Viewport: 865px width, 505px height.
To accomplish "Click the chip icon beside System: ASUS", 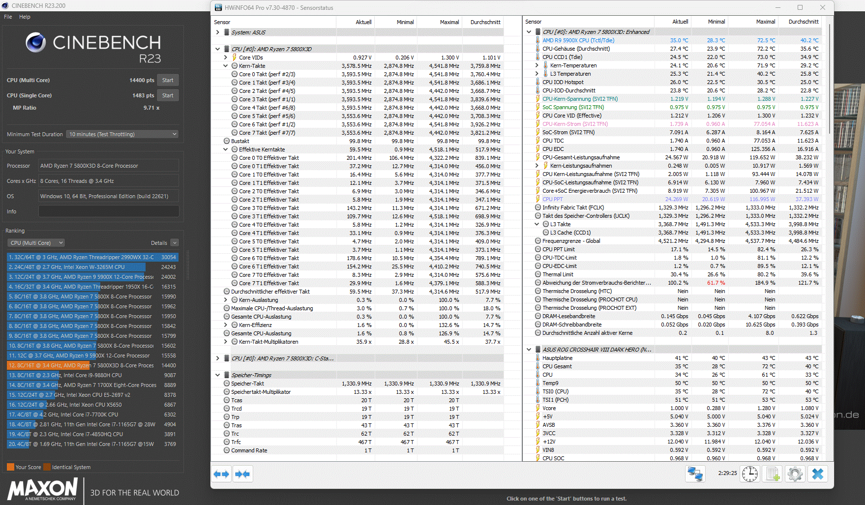I will [x=226, y=32].
